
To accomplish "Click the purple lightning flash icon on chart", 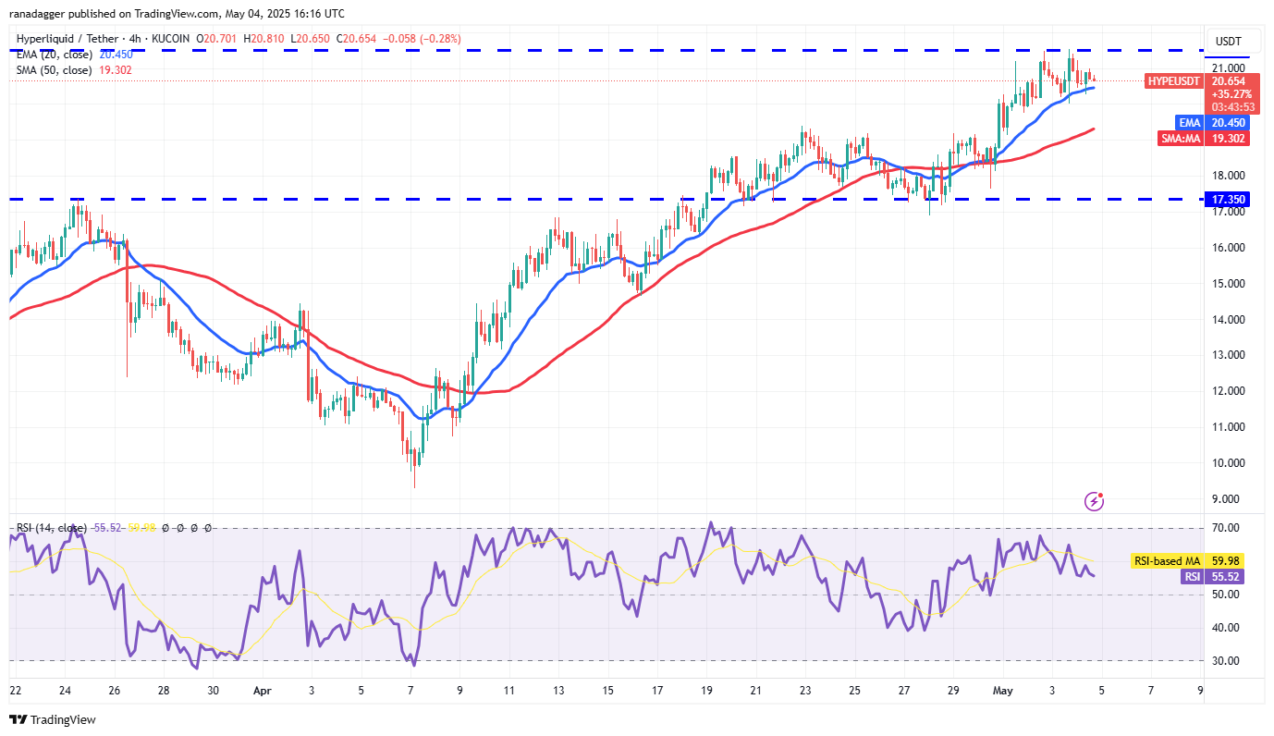I will tap(1096, 502).
